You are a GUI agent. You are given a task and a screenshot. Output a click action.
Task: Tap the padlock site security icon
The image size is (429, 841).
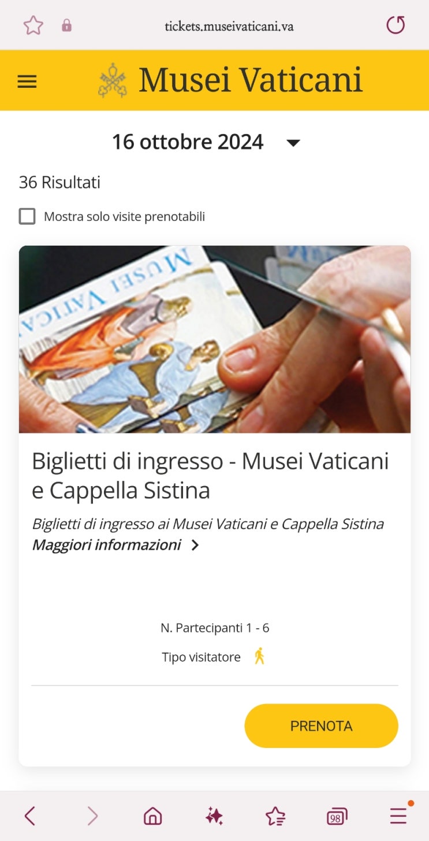coord(66,25)
